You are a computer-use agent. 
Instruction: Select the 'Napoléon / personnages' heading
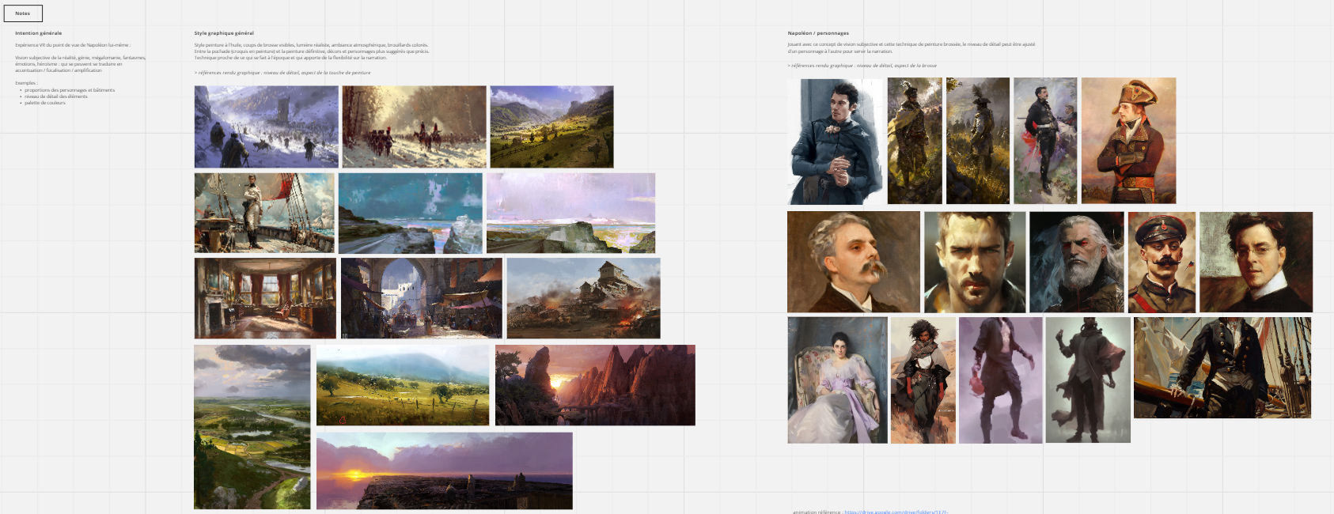(x=818, y=33)
